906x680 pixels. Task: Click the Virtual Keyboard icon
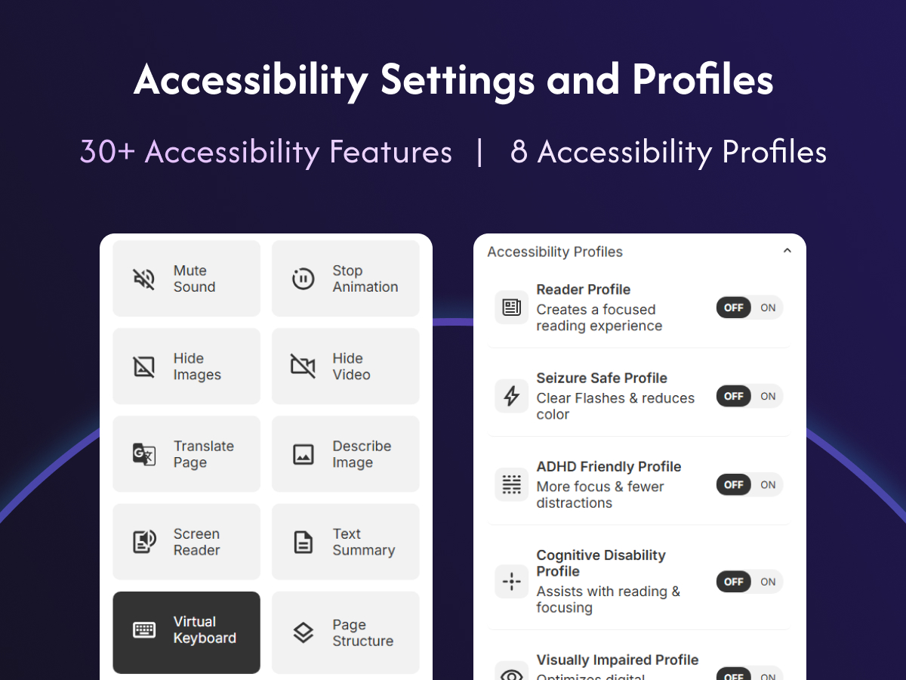pyautogui.click(x=143, y=629)
